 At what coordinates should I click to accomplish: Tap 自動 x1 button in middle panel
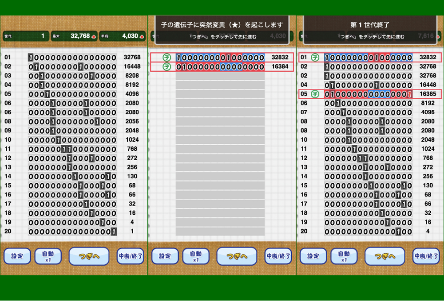[x=196, y=256]
